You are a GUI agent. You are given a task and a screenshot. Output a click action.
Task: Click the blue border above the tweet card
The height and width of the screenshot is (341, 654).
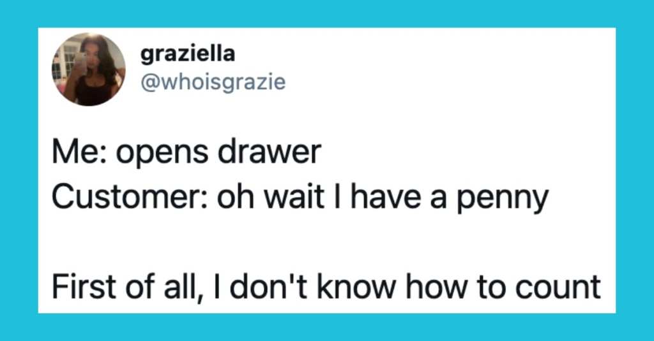pos(327,13)
